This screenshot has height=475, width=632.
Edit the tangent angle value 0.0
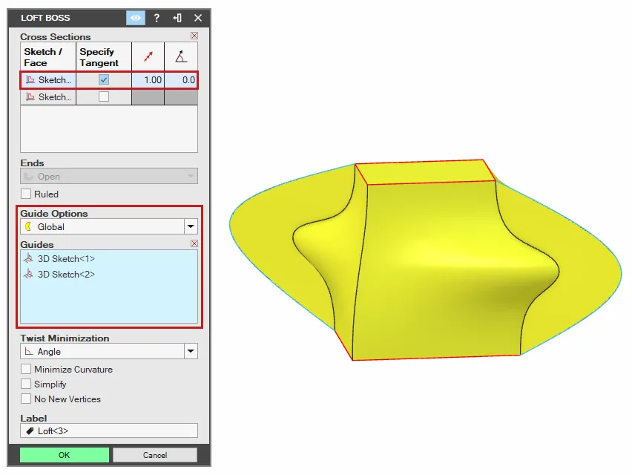181,80
